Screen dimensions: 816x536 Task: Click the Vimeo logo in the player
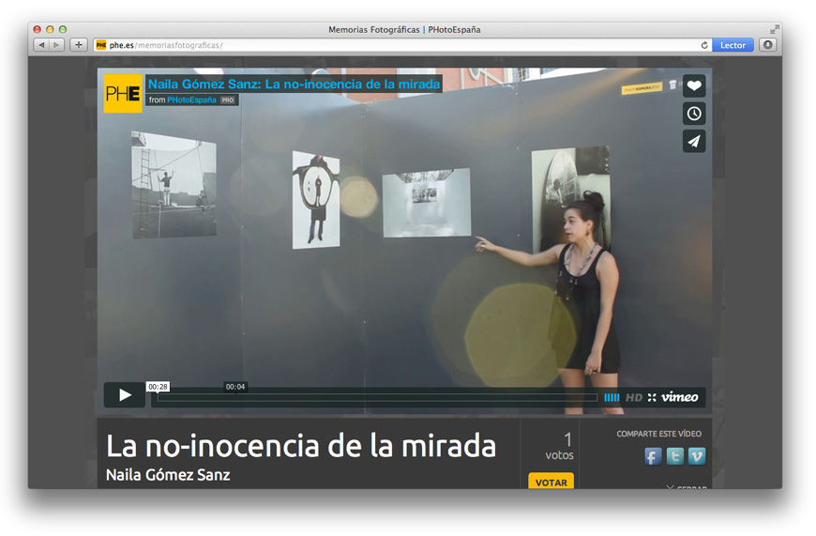pyautogui.click(x=680, y=397)
